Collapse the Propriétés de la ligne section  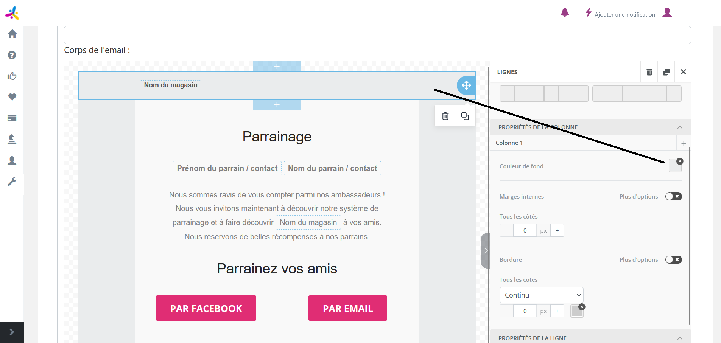click(x=680, y=338)
